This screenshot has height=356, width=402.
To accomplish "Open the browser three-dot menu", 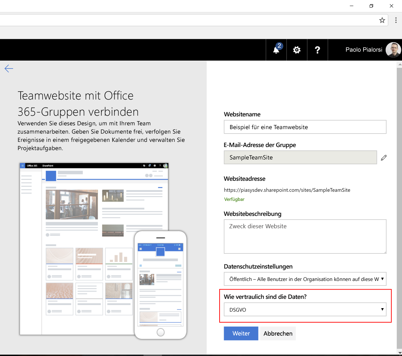I will click(396, 20).
